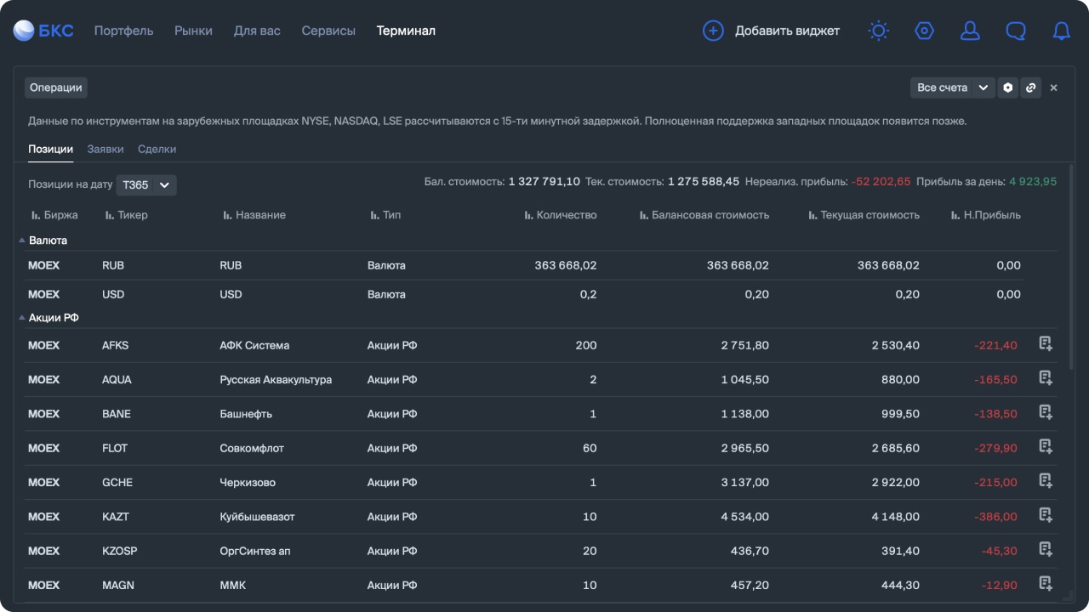Click the 2 922,00 current value cell

896,482
